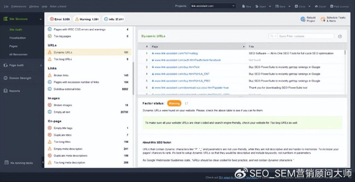Screen dimensions: 355x182
Task: Click the New project toolbar icon
Action: (x=244, y=6)
